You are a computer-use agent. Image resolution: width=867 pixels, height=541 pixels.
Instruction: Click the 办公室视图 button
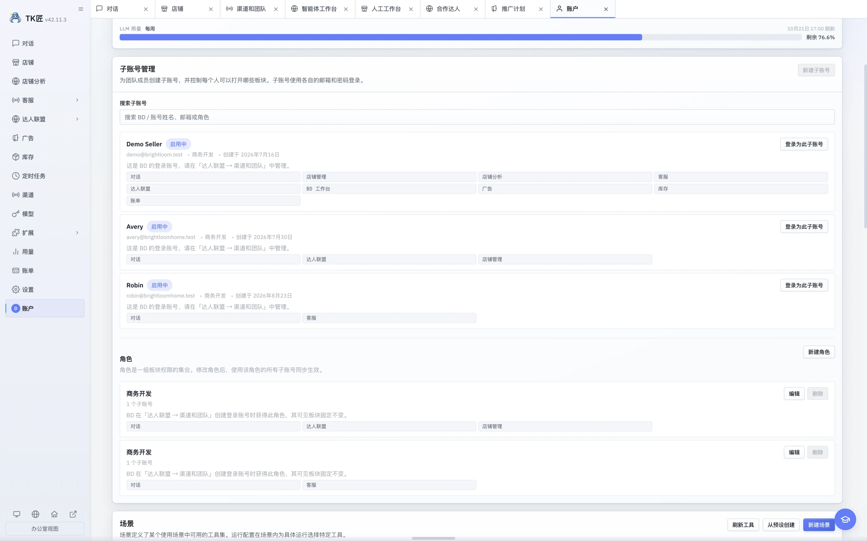click(45, 528)
